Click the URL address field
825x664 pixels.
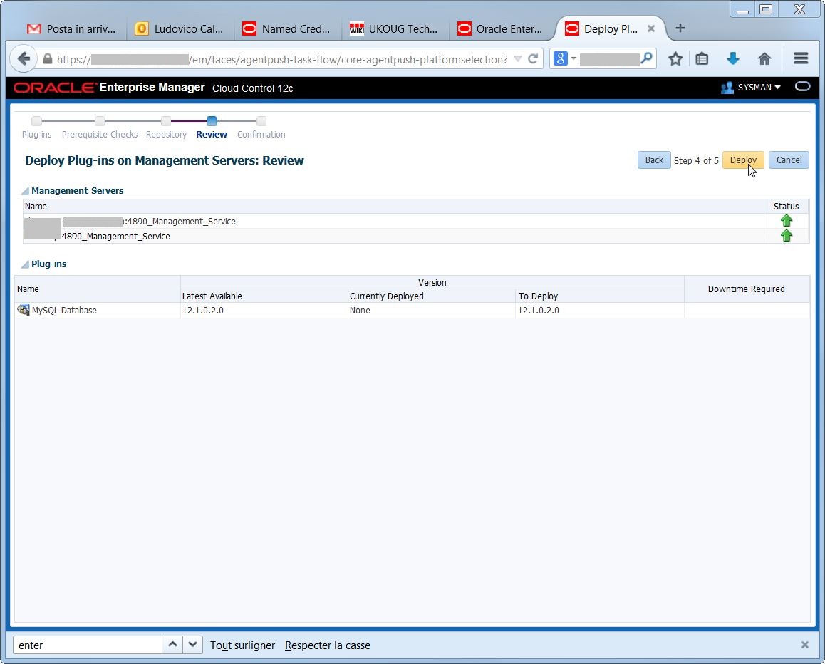281,59
